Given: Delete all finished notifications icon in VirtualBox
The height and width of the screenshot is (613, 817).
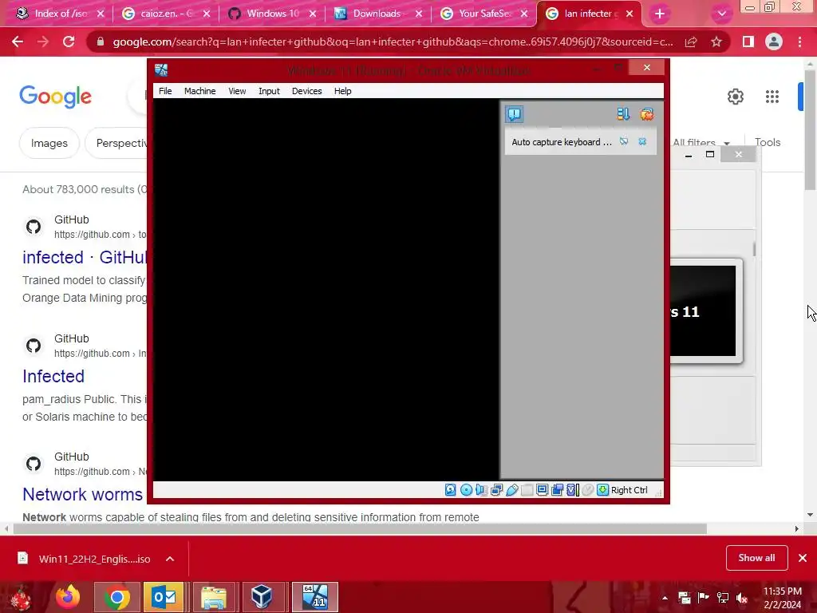Looking at the screenshot, I should click(x=646, y=114).
